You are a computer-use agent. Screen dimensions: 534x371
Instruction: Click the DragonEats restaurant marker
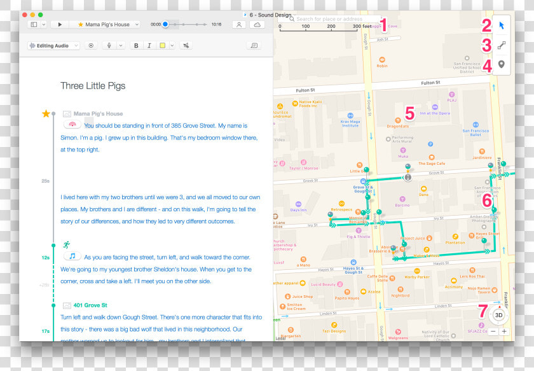[398, 120]
